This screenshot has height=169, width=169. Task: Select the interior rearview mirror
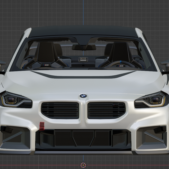coord(84,47)
